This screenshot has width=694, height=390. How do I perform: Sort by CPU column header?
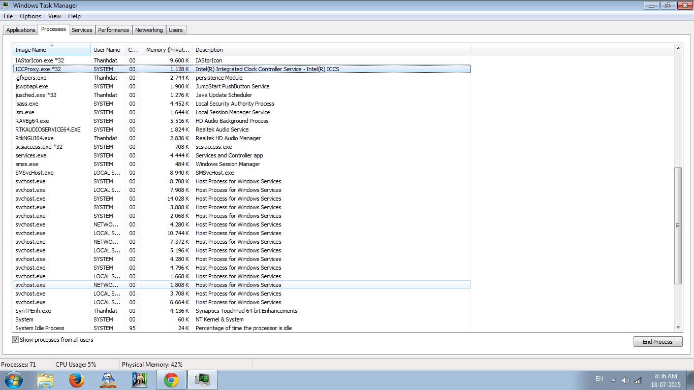click(x=133, y=50)
